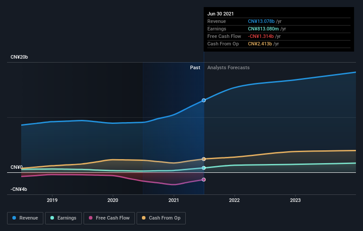
Task: Toggle the Free Cash Flow legend button
Action: [109, 218]
